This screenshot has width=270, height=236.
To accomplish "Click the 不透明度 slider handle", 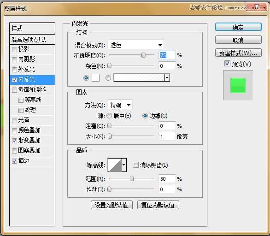I will (x=143, y=55).
